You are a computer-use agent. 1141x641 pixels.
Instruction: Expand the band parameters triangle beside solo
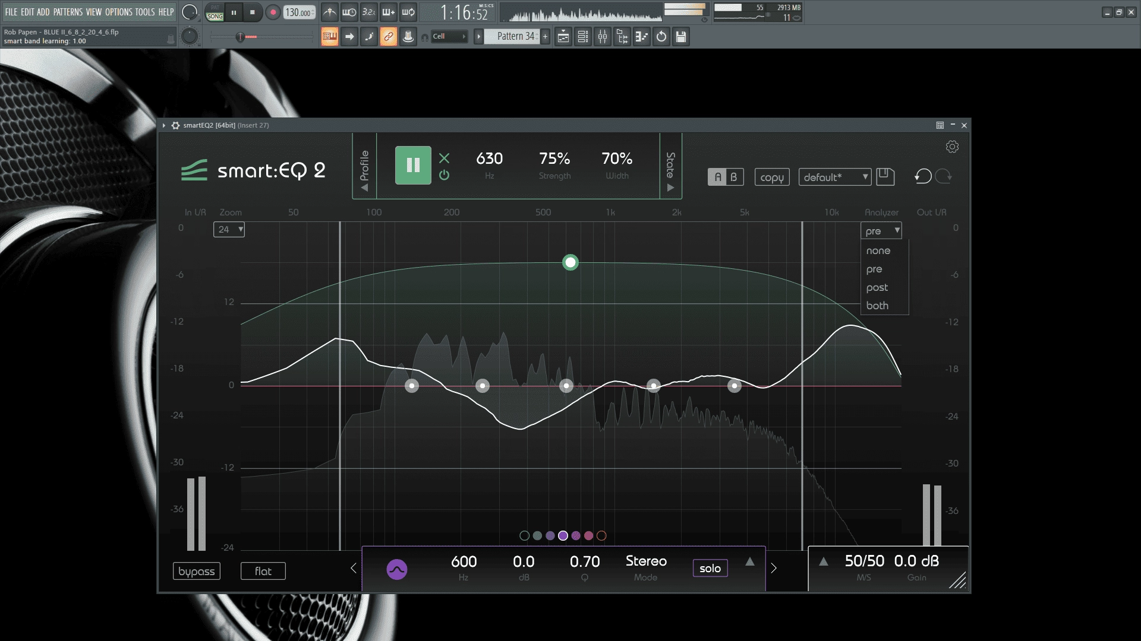tap(750, 561)
